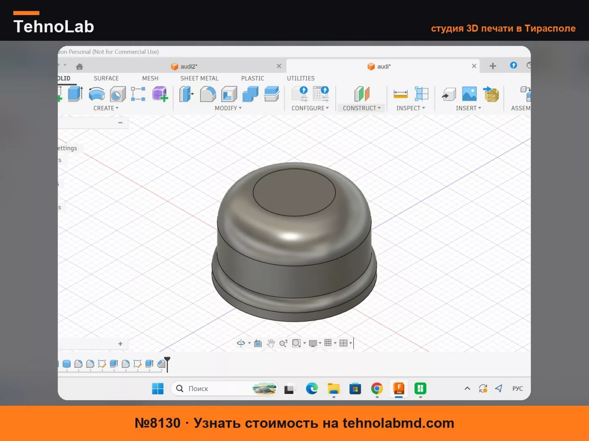The width and height of the screenshot is (589, 441).
Task: Activate the Press Pull tool
Action: 186,94
